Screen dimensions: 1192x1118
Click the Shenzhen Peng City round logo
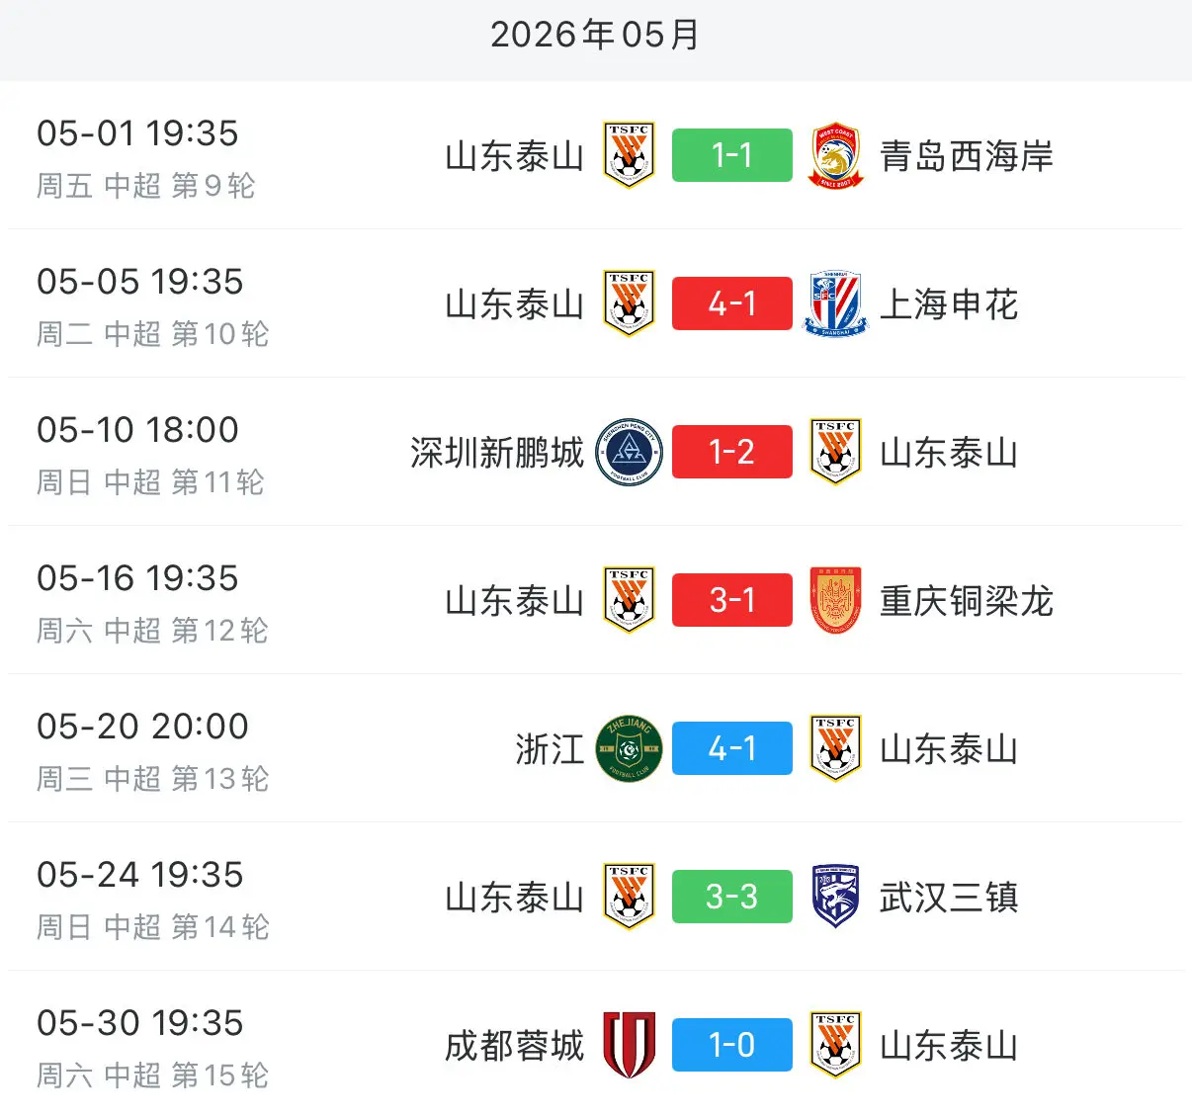(630, 452)
